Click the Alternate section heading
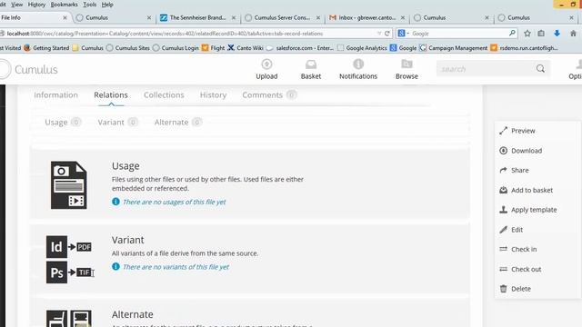Viewport: 582px width, 327px height. click(x=133, y=314)
